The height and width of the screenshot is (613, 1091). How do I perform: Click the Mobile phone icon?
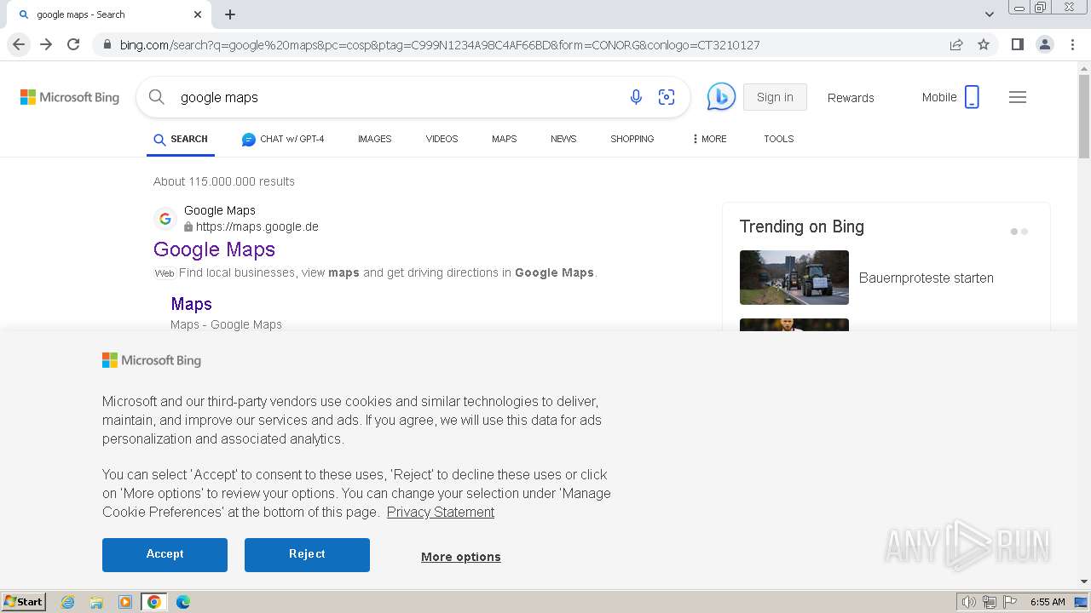(x=972, y=97)
